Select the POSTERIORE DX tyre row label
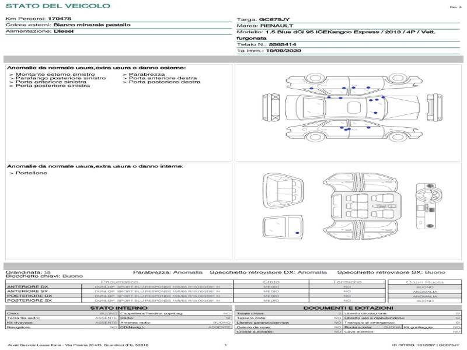The image size is (467, 350). click(x=29, y=296)
